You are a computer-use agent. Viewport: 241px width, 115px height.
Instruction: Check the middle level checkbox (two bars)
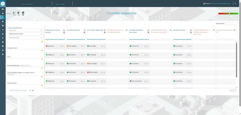19,15
